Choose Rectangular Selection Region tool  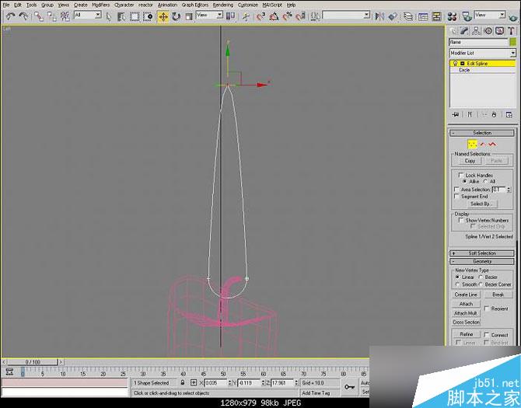pyautogui.click(x=135, y=16)
